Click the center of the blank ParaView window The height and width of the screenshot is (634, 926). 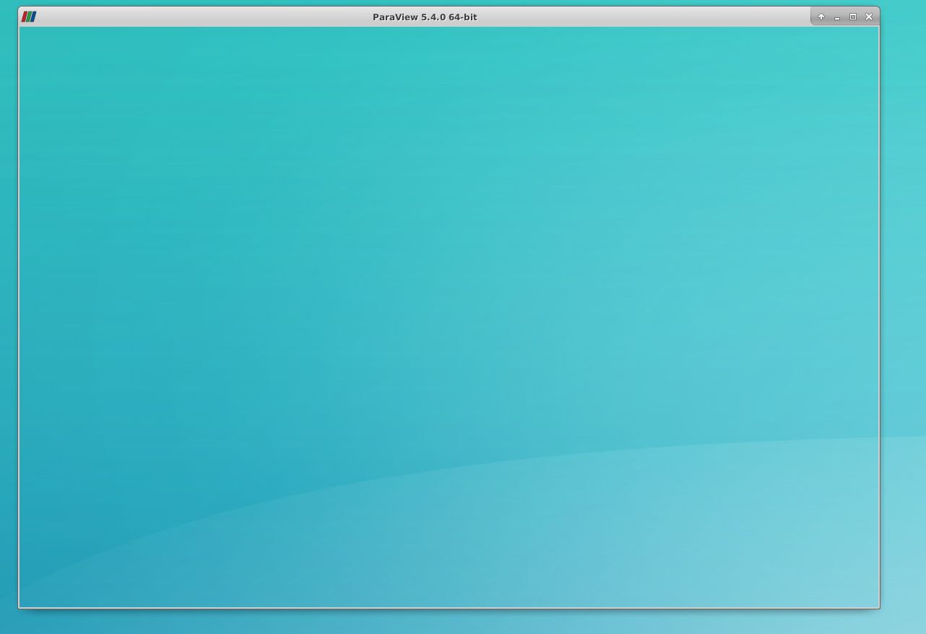[449, 317]
